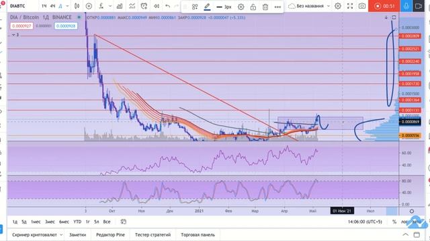Open the 'Редактор Pine' tab
The height and width of the screenshot is (241, 430).
[x=110, y=235]
